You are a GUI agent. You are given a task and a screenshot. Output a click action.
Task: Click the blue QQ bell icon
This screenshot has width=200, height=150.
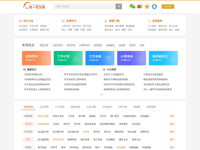point(154,6)
